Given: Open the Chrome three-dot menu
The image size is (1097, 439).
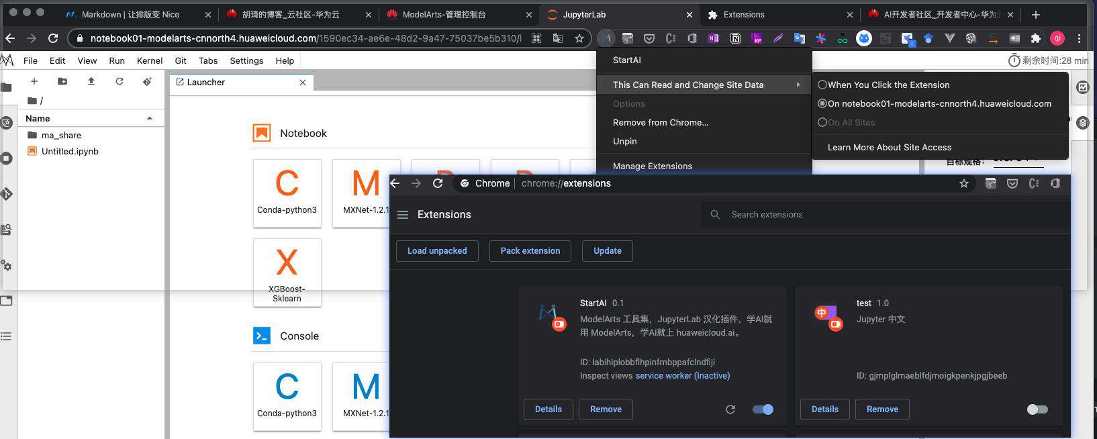Looking at the screenshot, I should (x=1079, y=38).
